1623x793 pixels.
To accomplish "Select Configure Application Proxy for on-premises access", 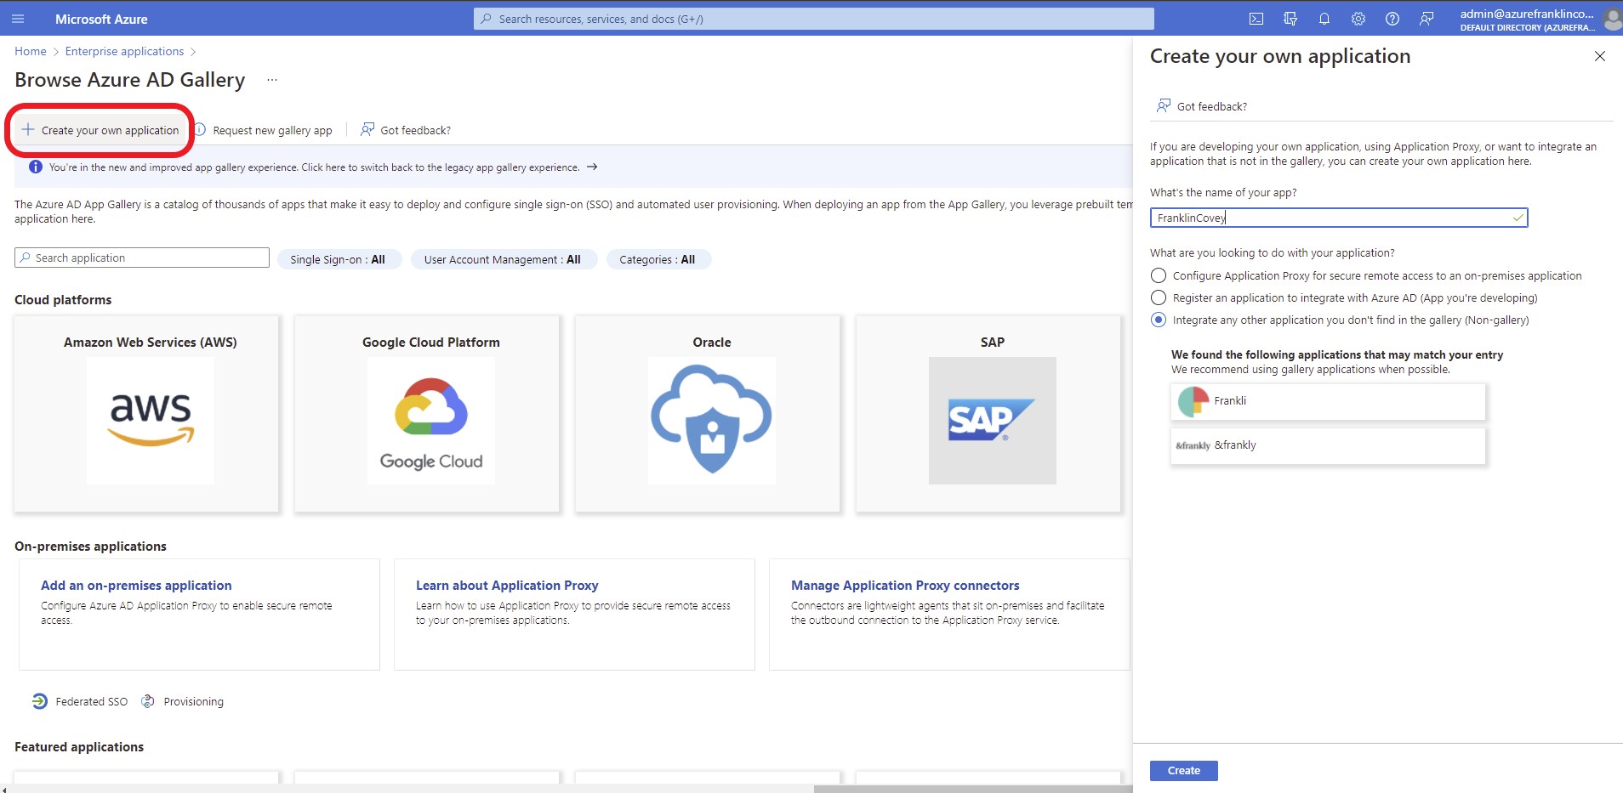I will [x=1159, y=275].
